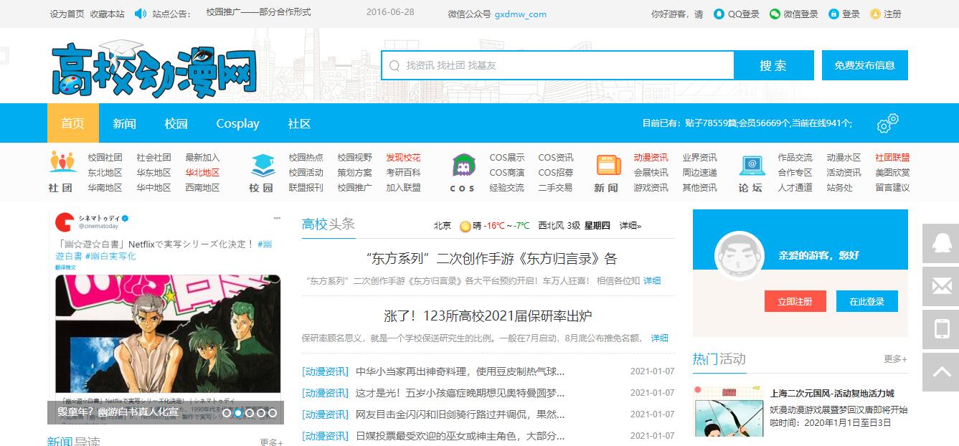Open 详细 link for 保研率 article
This screenshot has height=446, width=959.
point(660,338)
